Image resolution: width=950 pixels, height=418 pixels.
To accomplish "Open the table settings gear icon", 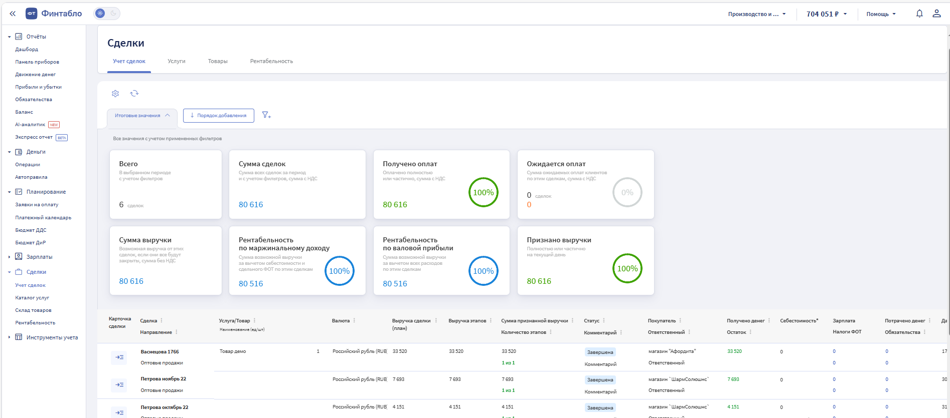I will [x=115, y=94].
